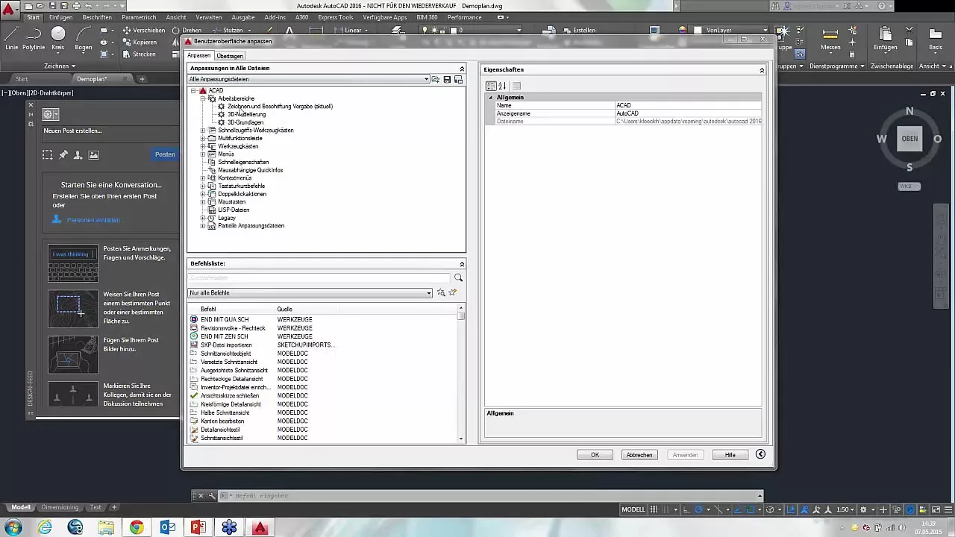Image resolution: width=955 pixels, height=537 pixels.
Task: Collapse the ACAD tree root node
Action: tap(193, 90)
